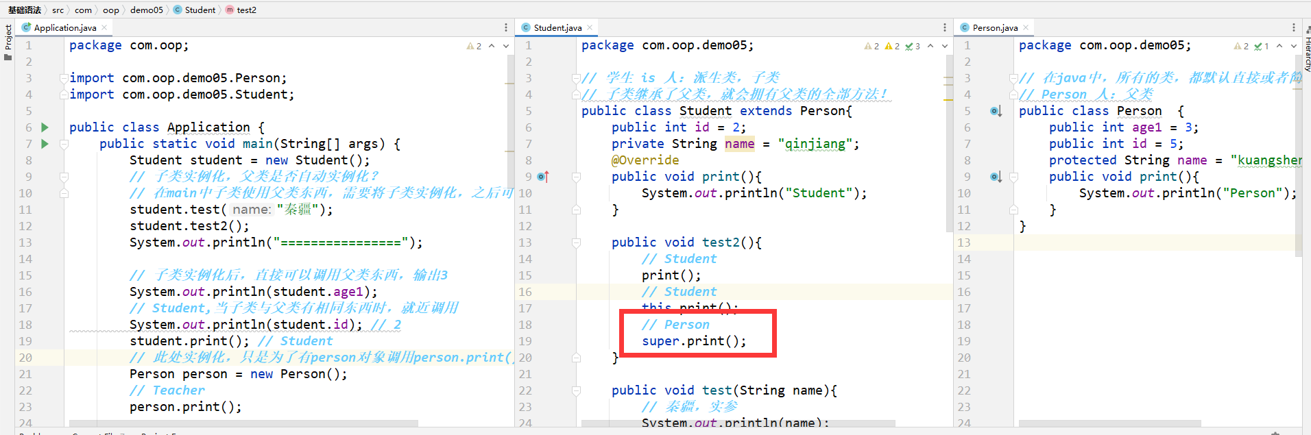Go to previous highlighted problem in Application.java
Image resolution: width=1311 pixels, height=435 pixels.
[492, 46]
